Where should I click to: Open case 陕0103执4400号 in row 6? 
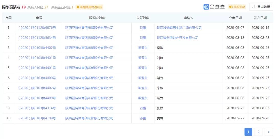pyautogui.click(x=37, y=78)
